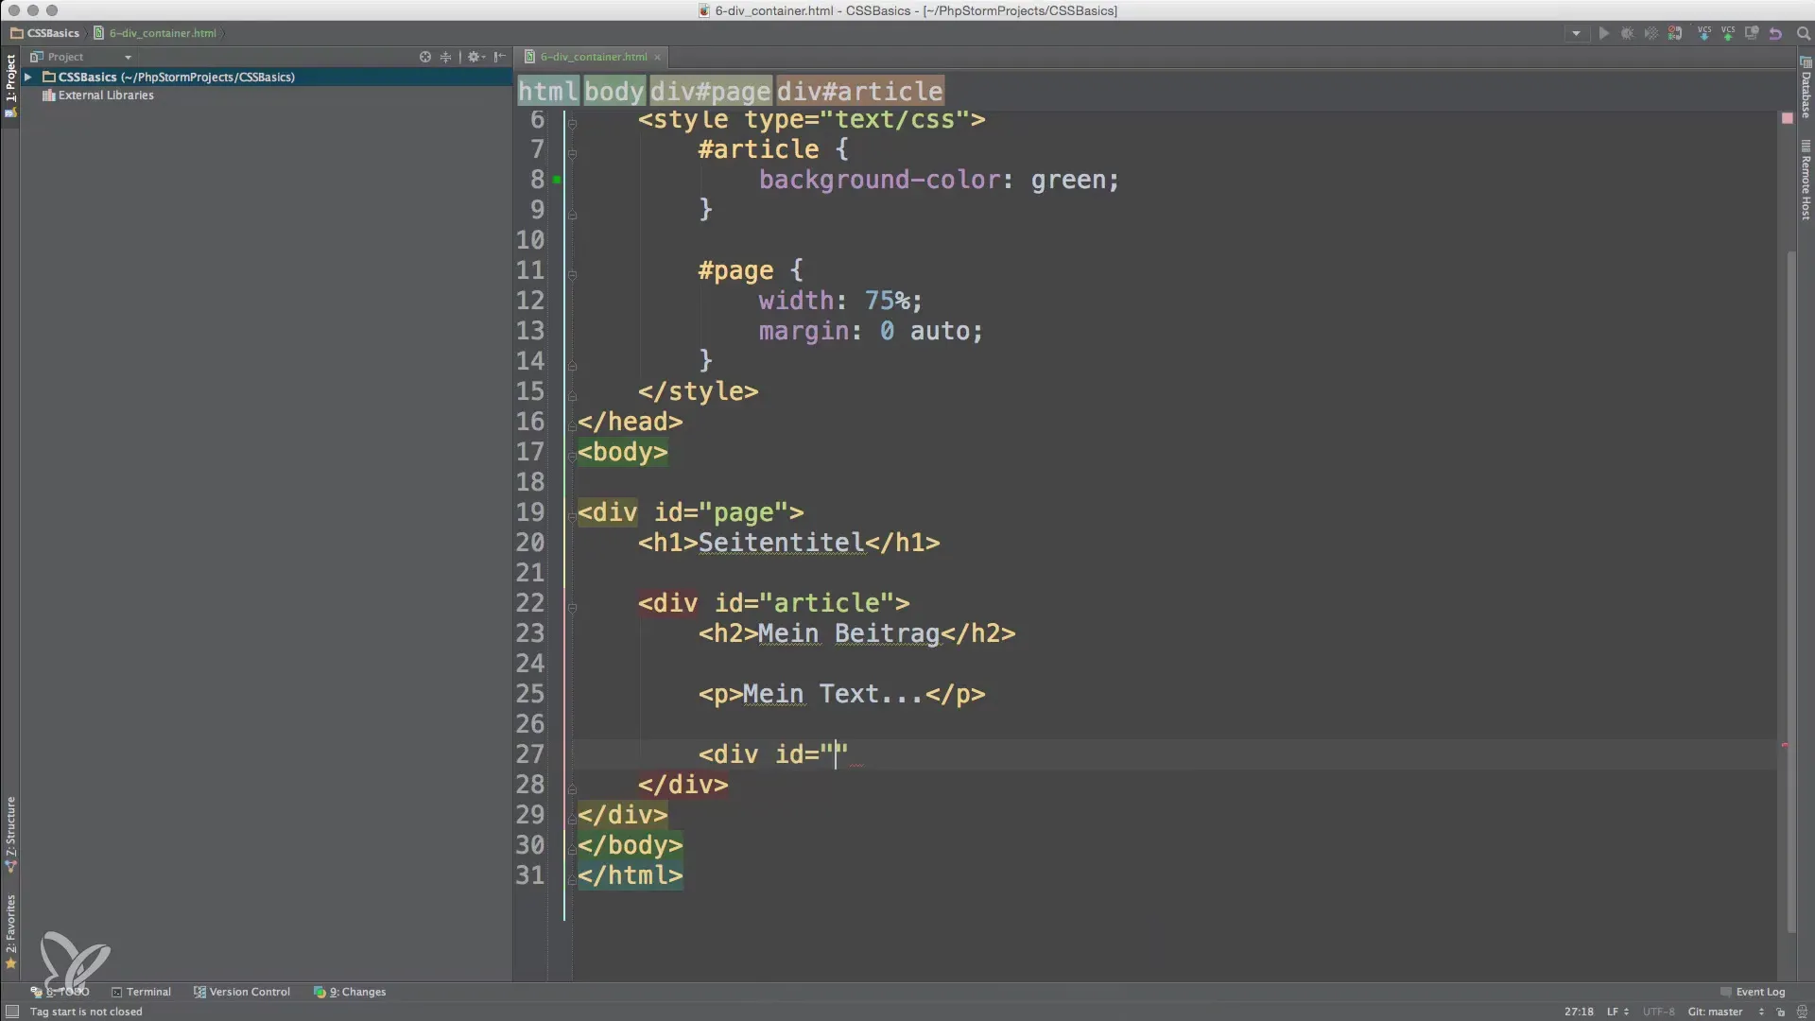This screenshot has width=1815, height=1021.
Task: Collapse the body tag fold on line 17
Action: pos(572,457)
